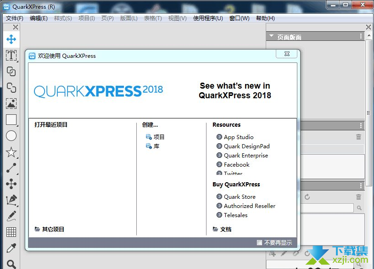The height and width of the screenshot is (269, 374).
Task: Open the Telesales link
Action: pyautogui.click(x=236, y=215)
